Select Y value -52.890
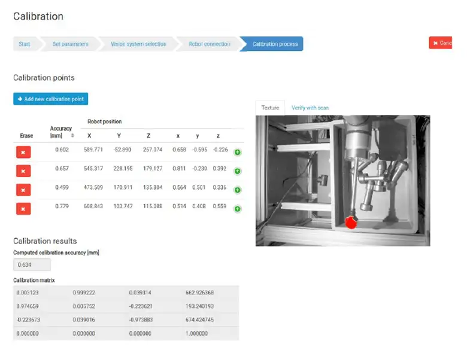 pos(122,150)
